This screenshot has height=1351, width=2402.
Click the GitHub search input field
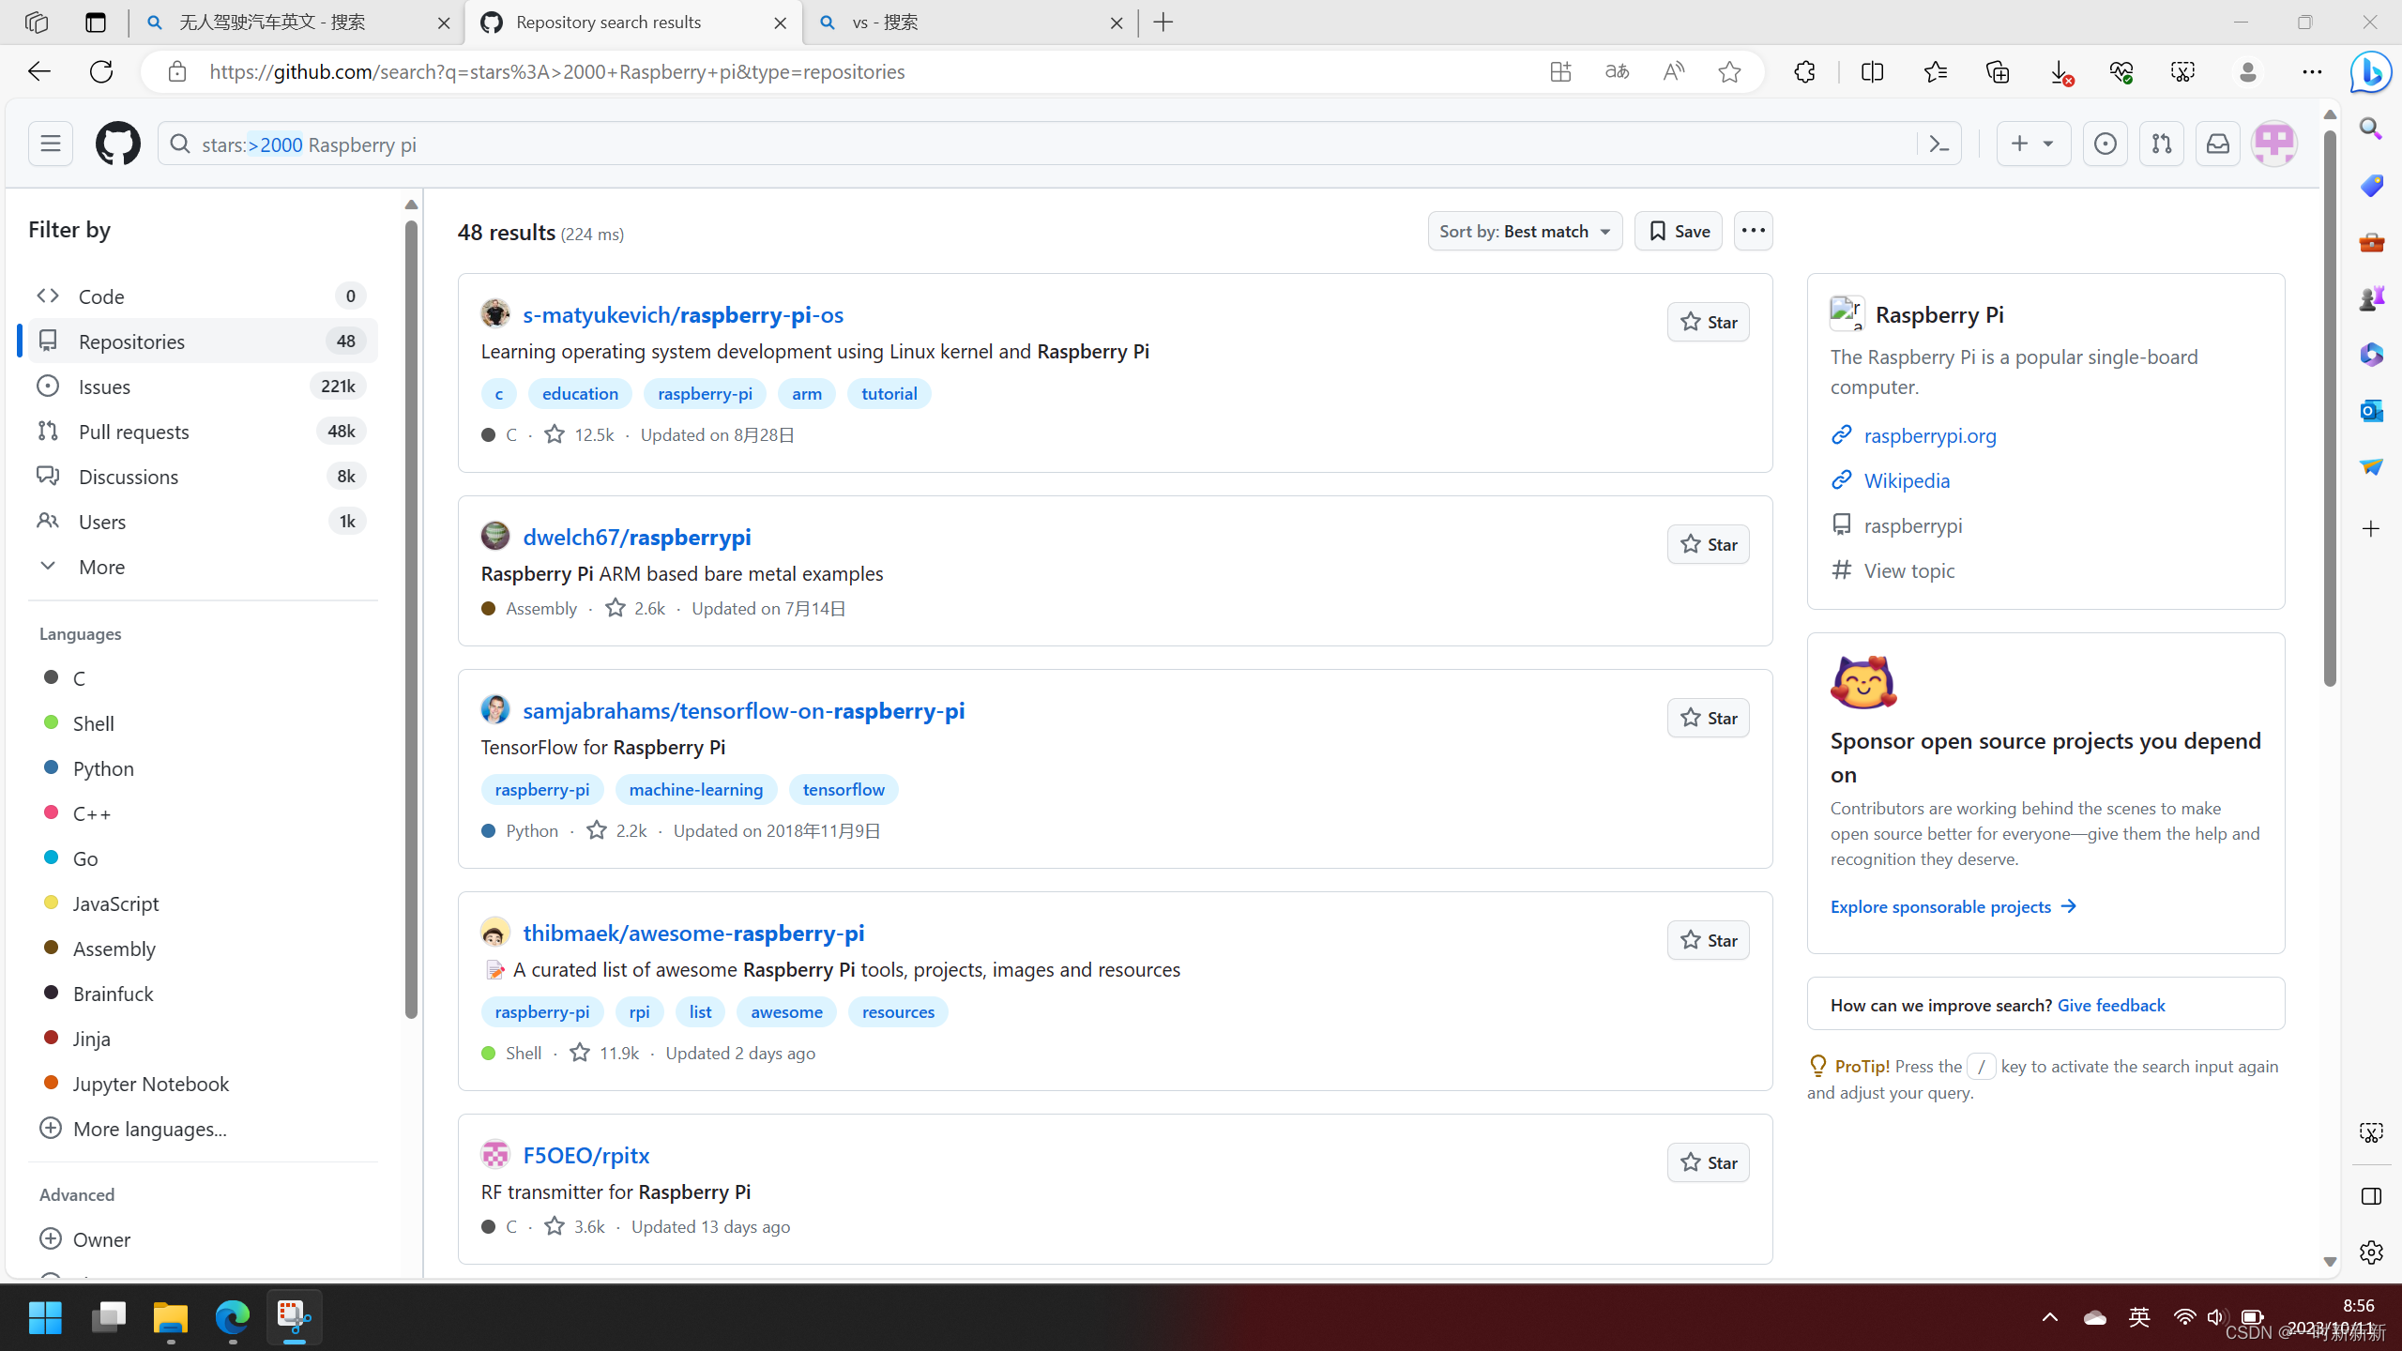coord(1032,144)
